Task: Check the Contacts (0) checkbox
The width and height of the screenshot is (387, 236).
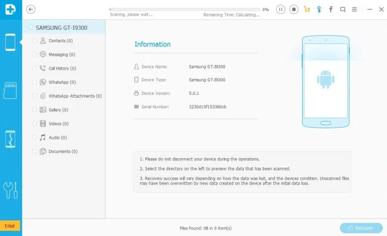Action: coord(35,41)
